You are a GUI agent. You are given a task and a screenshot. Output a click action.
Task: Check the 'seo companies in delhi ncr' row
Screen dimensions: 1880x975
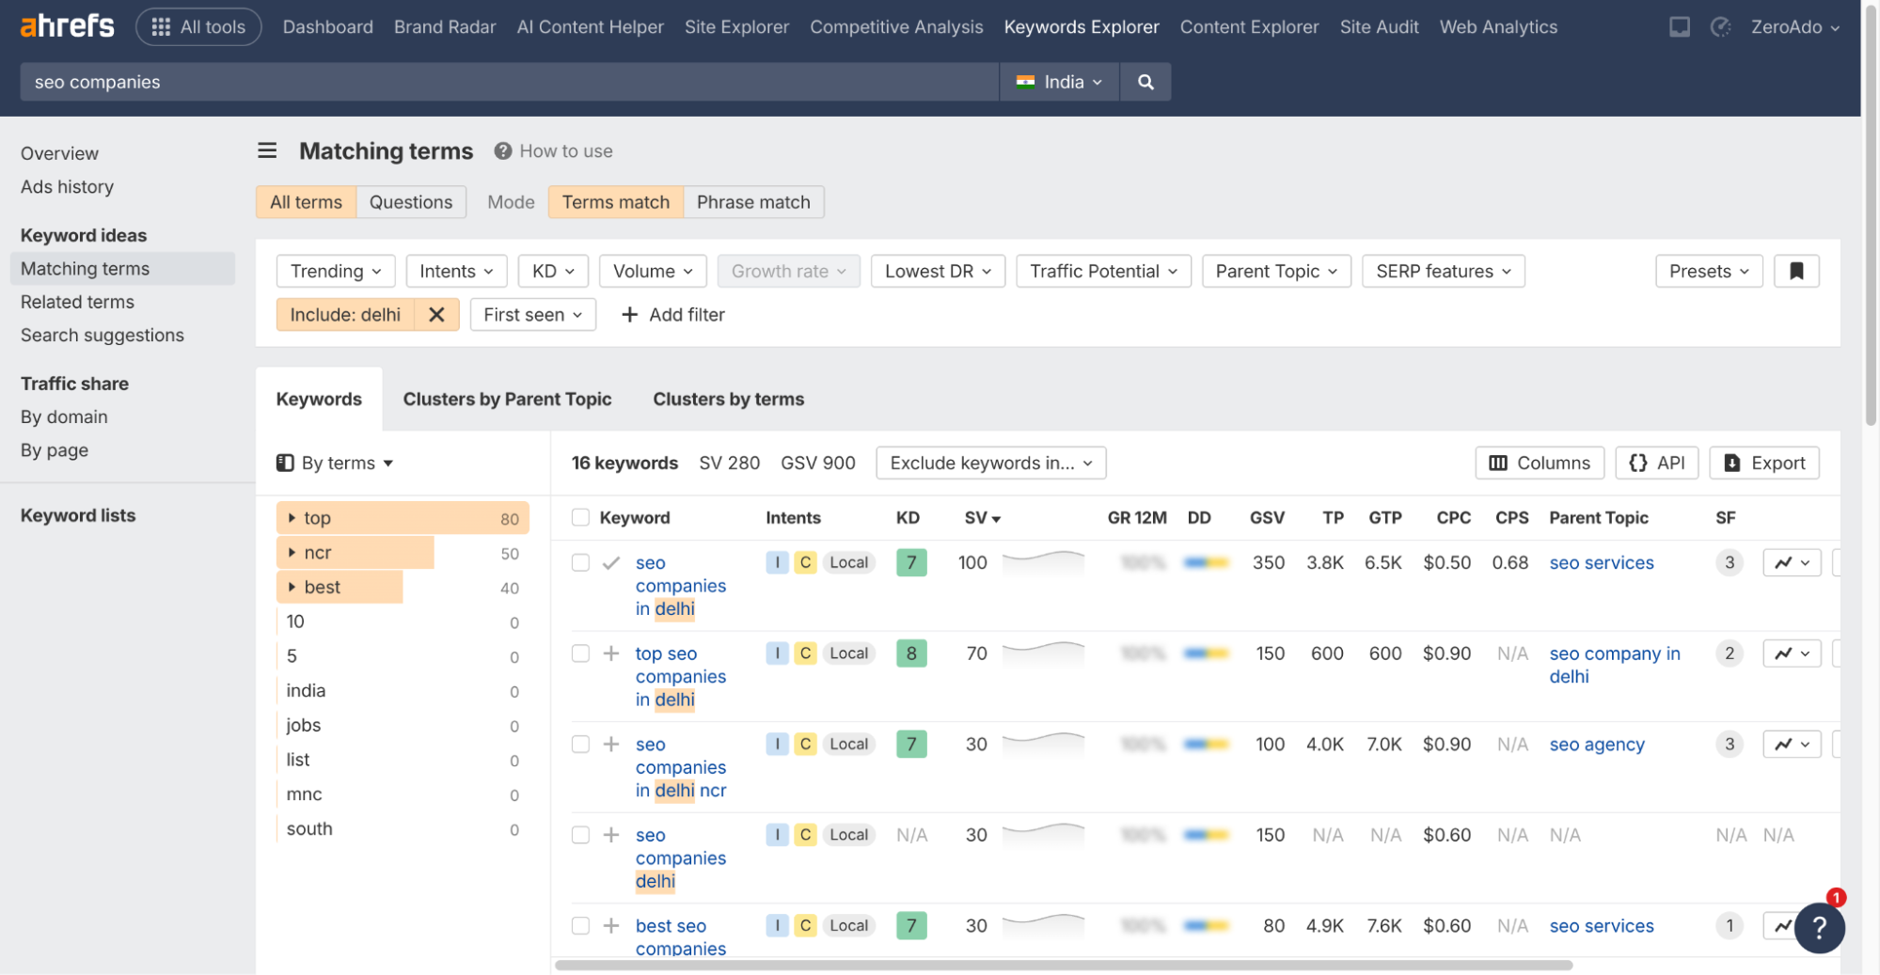click(580, 745)
